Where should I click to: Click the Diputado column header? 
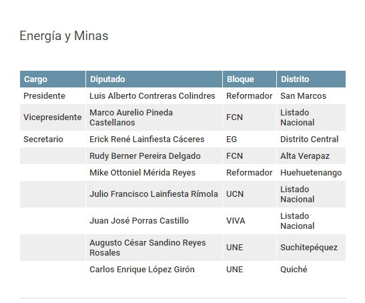click(x=154, y=79)
